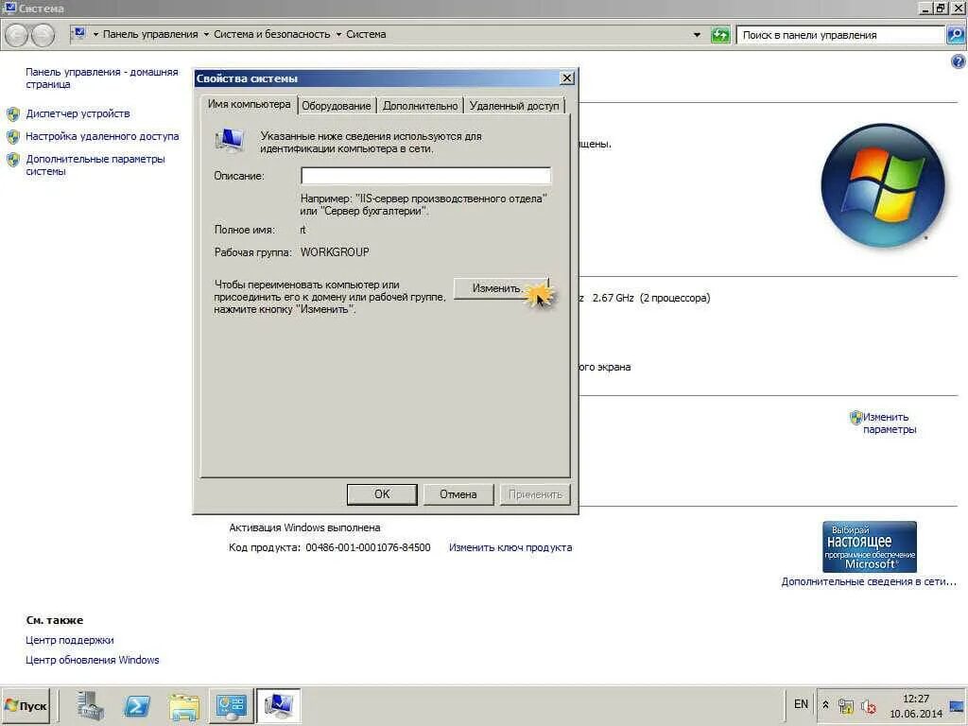Image resolution: width=968 pixels, height=726 pixels.
Task: Click Система breadcrumb in address bar
Action: point(366,35)
